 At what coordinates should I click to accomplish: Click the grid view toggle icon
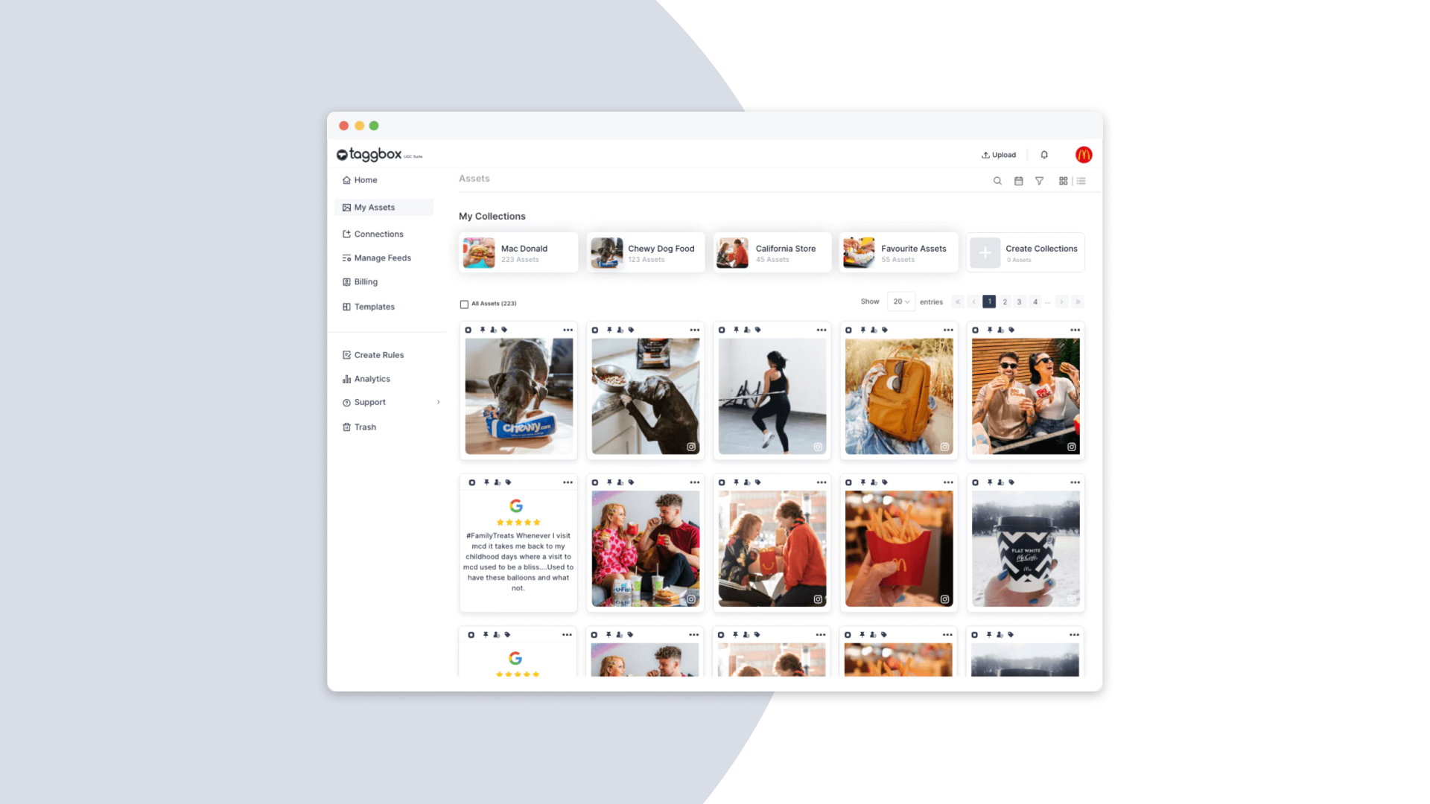pyautogui.click(x=1063, y=181)
